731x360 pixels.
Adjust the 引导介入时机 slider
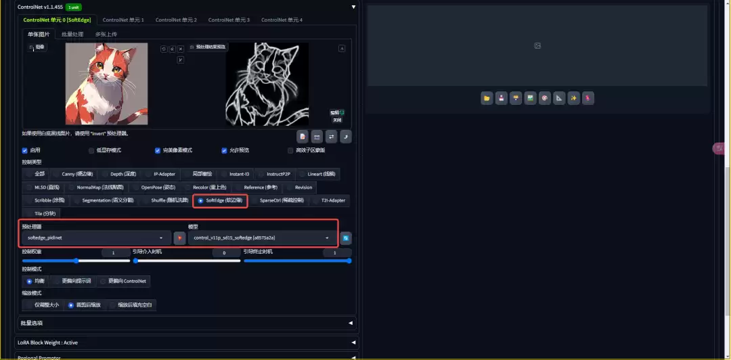pos(187,261)
